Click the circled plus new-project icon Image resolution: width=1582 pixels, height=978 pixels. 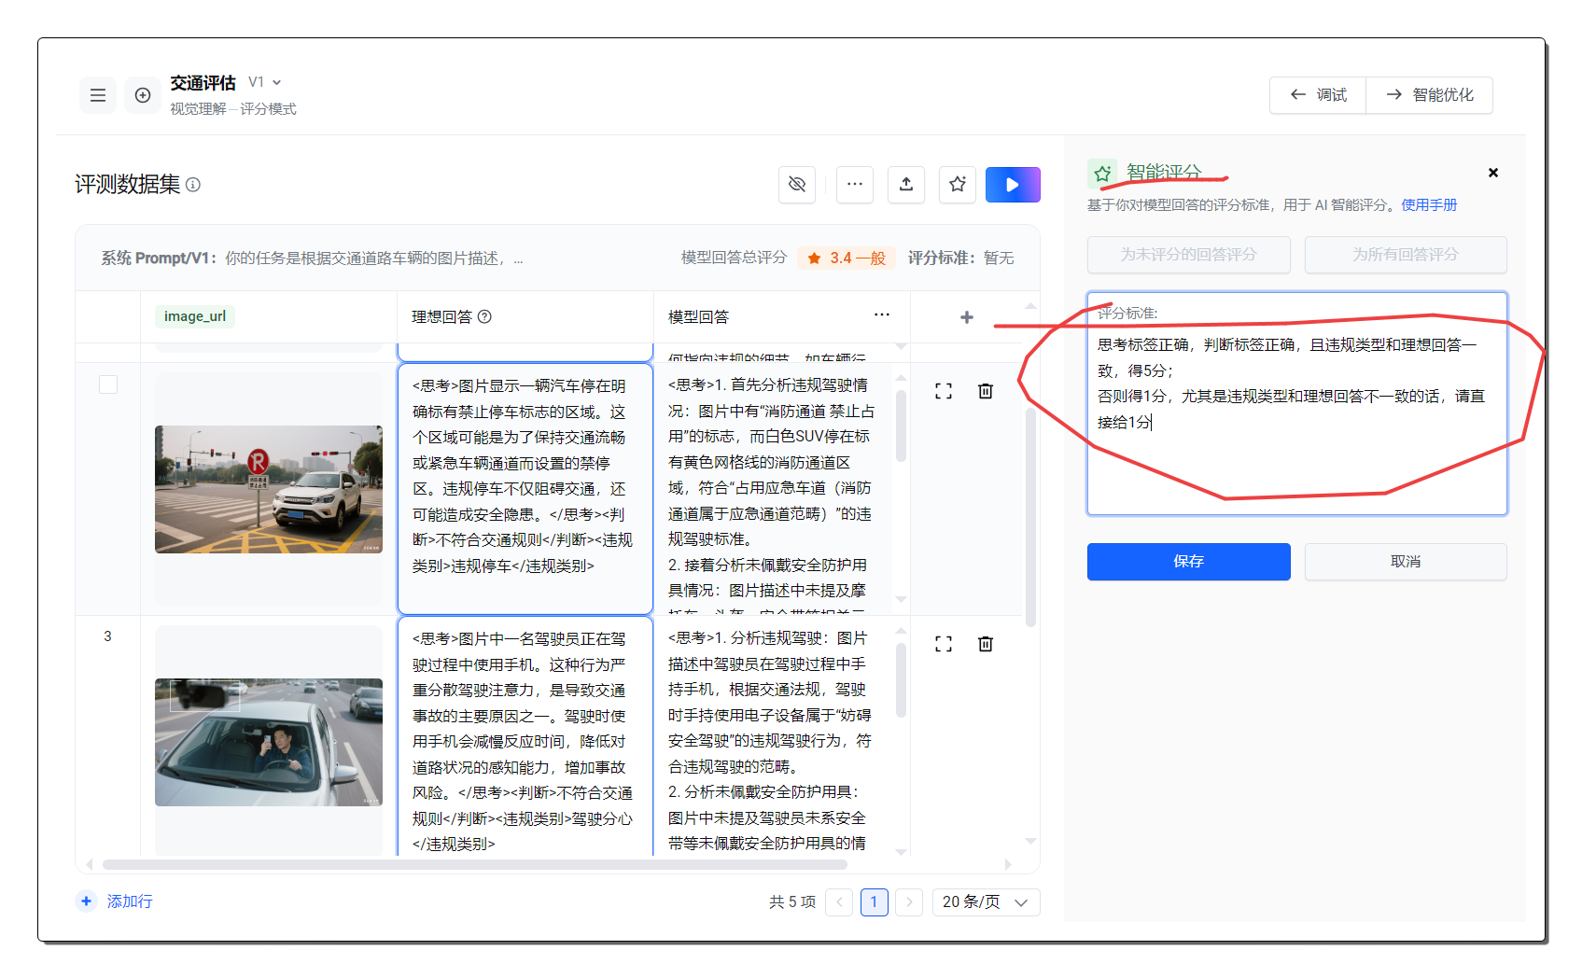pos(143,95)
